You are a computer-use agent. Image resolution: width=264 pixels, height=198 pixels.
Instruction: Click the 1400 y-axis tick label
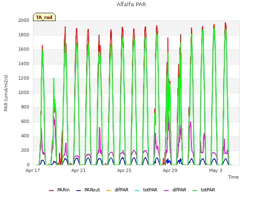coord(24,64)
